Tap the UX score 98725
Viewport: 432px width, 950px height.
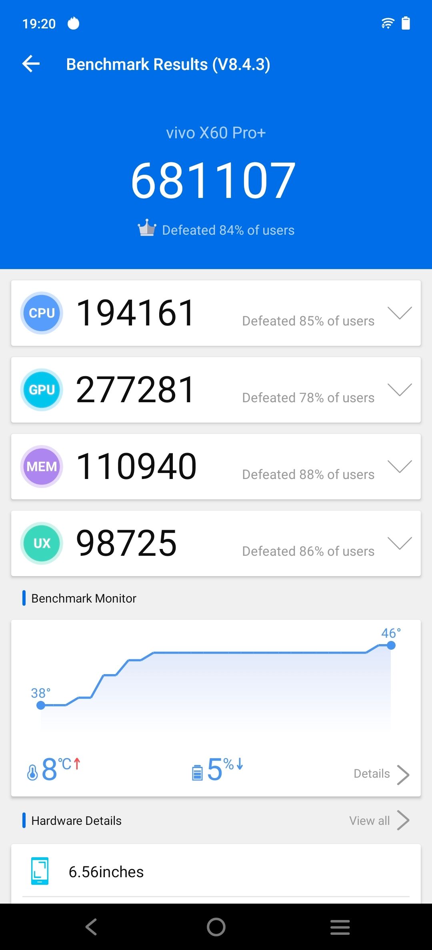click(x=126, y=543)
